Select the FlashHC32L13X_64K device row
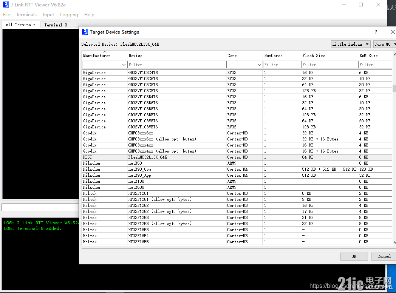The image size is (396, 293). coord(237,157)
